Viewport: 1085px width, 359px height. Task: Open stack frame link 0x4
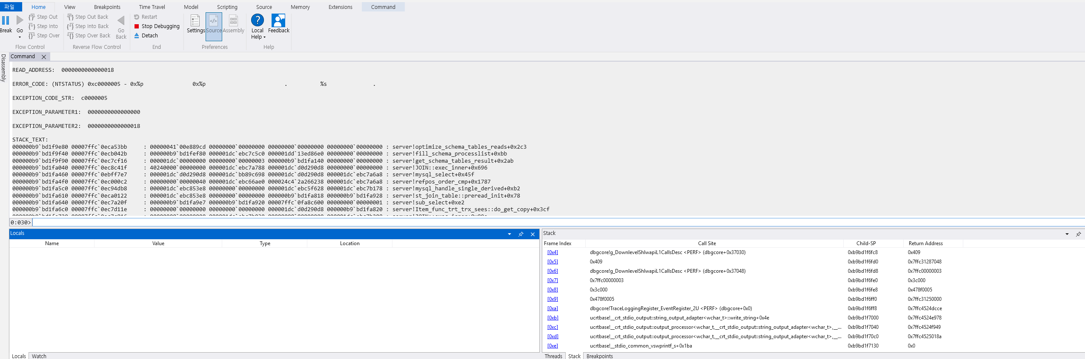[553, 252]
